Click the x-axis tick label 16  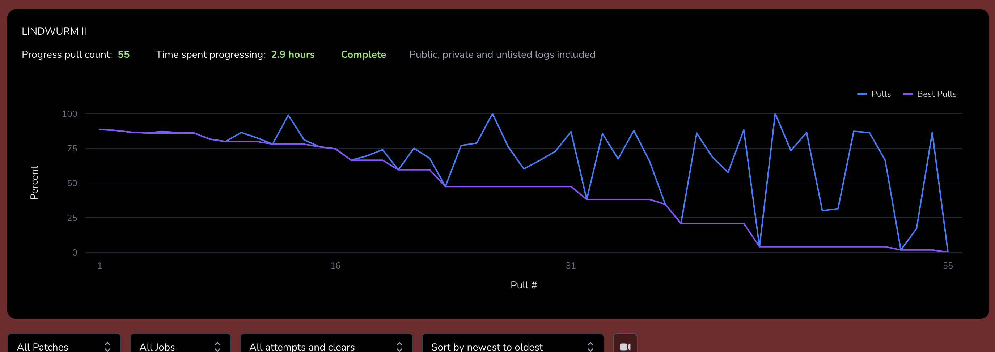tap(335, 266)
